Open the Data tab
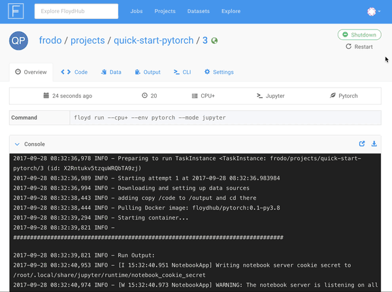 110,73
